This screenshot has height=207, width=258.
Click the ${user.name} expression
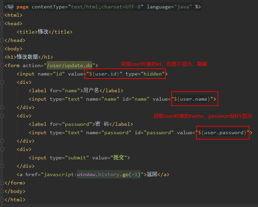click(192, 99)
